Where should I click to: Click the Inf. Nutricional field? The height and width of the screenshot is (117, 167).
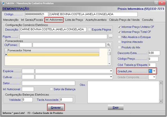[x=28, y=89]
